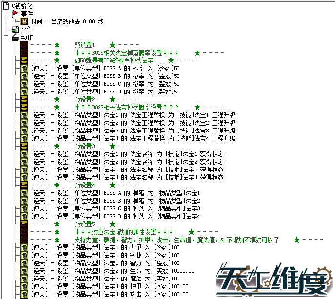Click the comment icon beside 预设置3
The width and height of the screenshot is (335, 299).
[x=24, y=146]
